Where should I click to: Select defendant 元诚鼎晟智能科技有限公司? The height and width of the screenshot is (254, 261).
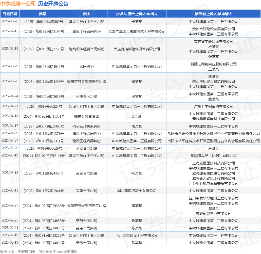[213, 119]
